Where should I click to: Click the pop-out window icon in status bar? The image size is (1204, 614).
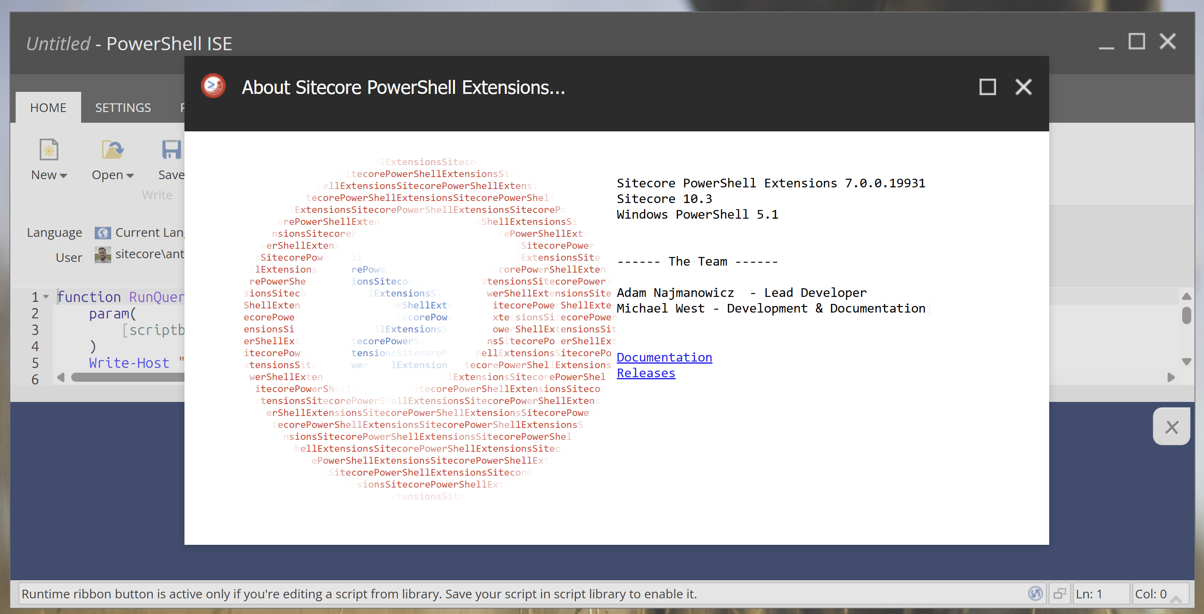point(1060,593)
